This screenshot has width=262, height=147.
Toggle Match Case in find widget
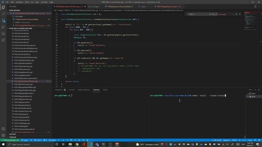[210, 14]
